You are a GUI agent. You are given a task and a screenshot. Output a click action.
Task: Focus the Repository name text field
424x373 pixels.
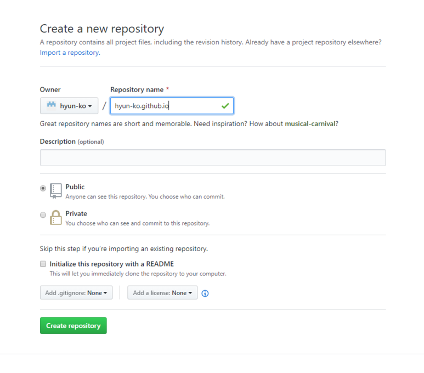pos(165,106)
